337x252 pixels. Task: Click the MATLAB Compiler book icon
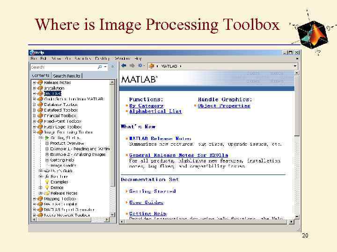pyautogui.click(x=40, y=204)
